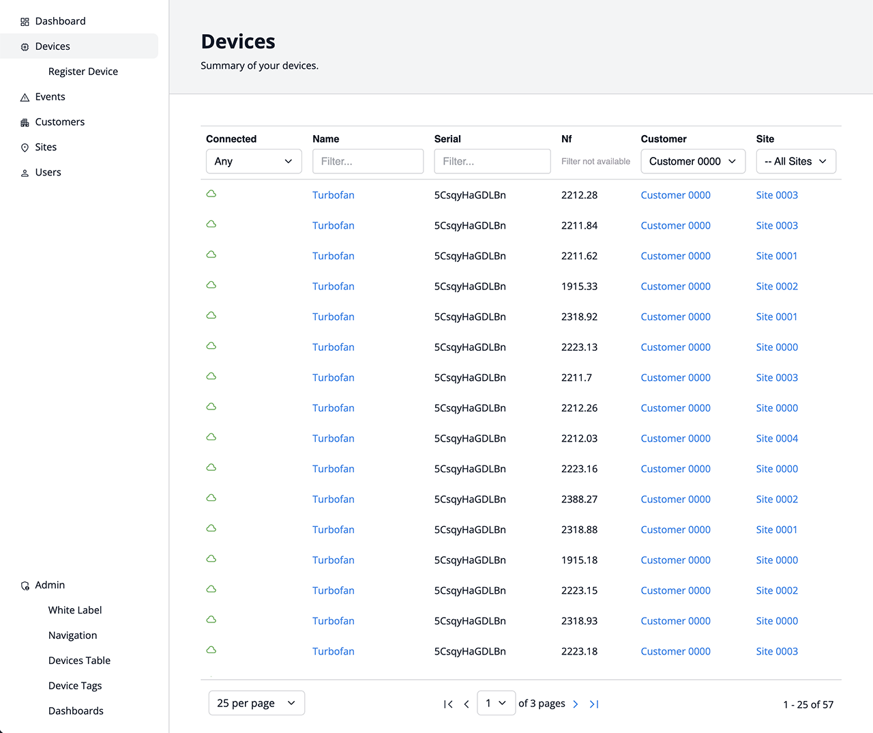Expand the All Sites filter dropdown
Image resolution: width=873 pixels, height=733 pixels.
pos(795,162)
